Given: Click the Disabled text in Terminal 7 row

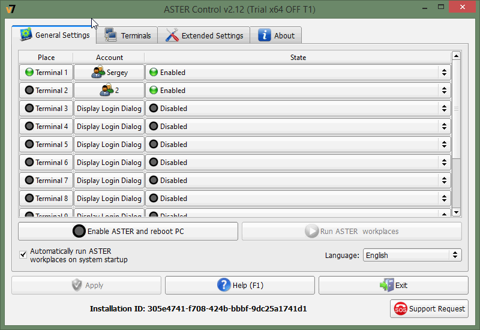Looking at the screenshot, I should pyautogui.click(x=173, y=181).
